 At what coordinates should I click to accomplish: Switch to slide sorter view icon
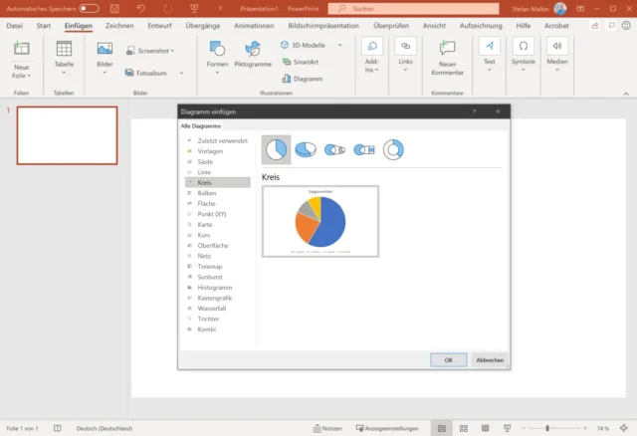click(465, 427)
